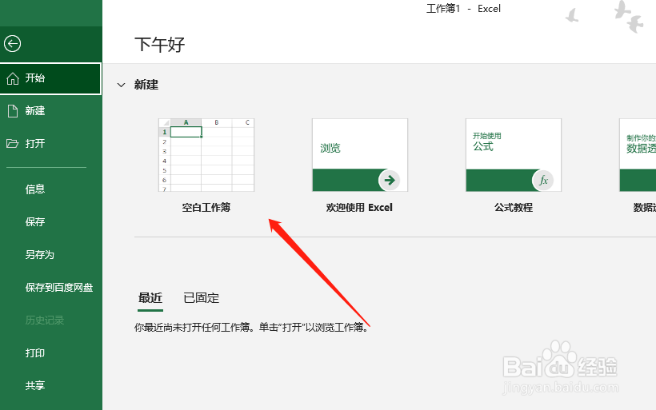Click the 公式教程 label
Image resolution: width=656 pixels, height=410 pixels.
point(514,207)
